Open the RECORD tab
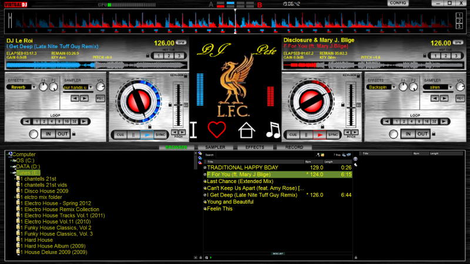 point(294,147)
